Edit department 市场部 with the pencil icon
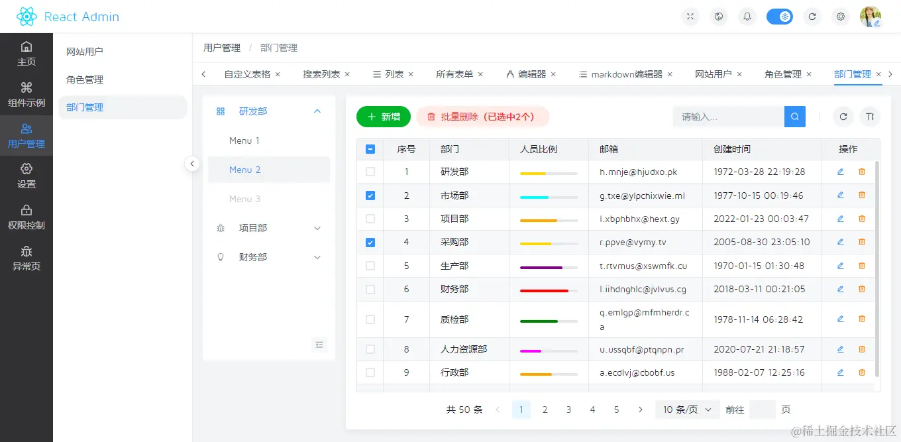901x442 pixels. tap(841, 195)
